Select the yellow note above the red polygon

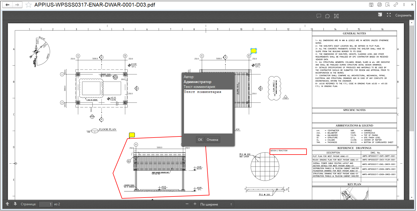132,135
